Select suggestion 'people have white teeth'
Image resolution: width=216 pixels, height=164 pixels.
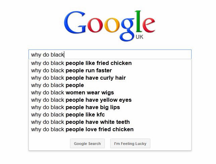(110, 122)
